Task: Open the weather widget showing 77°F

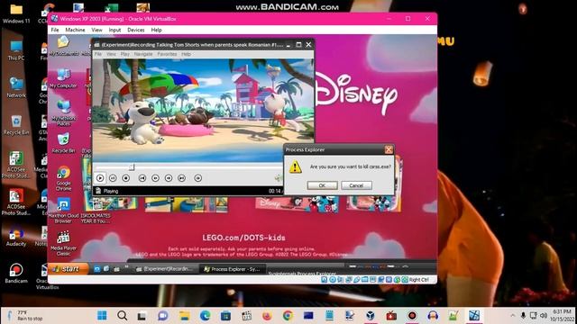Action: pyautogui.click(x=25, y=315)
